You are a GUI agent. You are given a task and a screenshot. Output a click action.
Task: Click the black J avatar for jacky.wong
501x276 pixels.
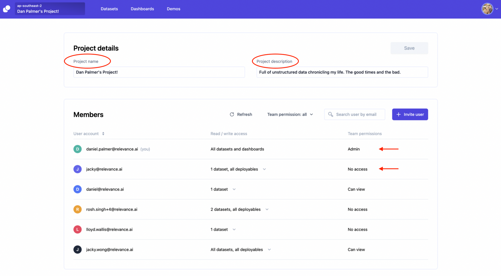(77, 250)
